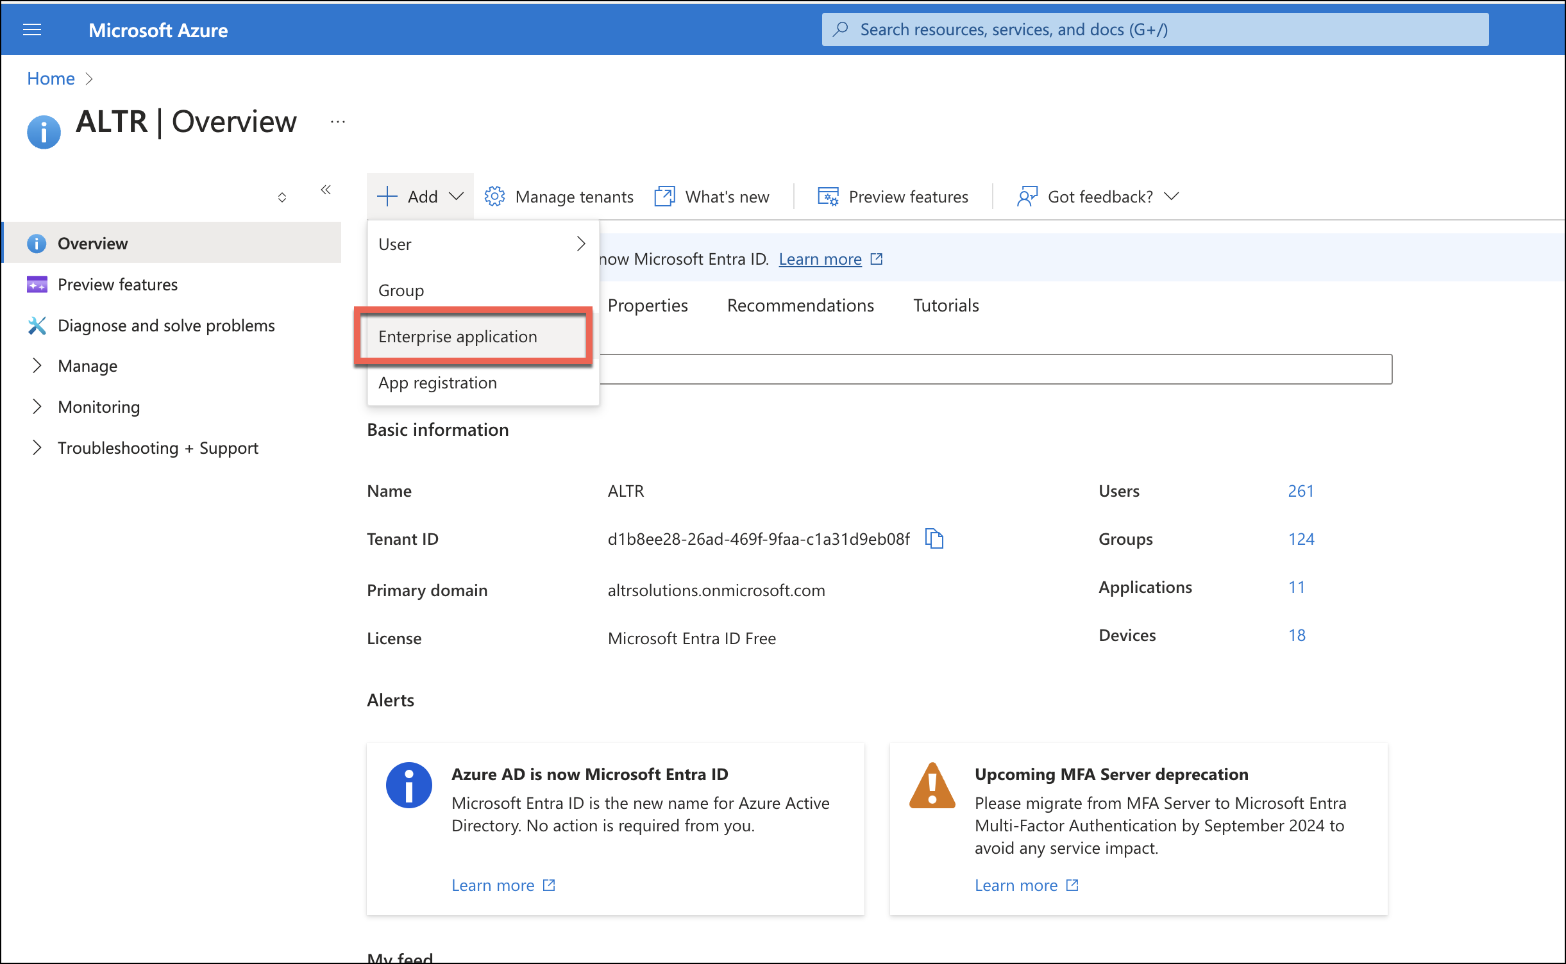Copy the Tenant ID to clipboard
The height and width of the screenshot is (964, 1566).
[934, 538]
